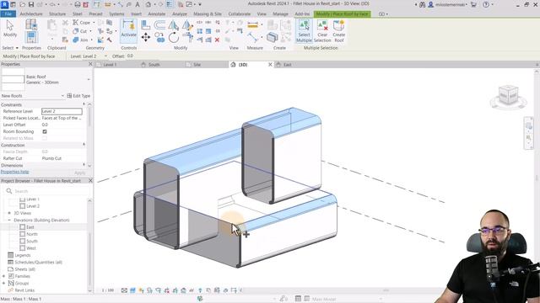The width and height of the screenshot is (540, 303).
Task: Expand the Groups tree node
Action: pyautogui.click(x=3, y=284)
